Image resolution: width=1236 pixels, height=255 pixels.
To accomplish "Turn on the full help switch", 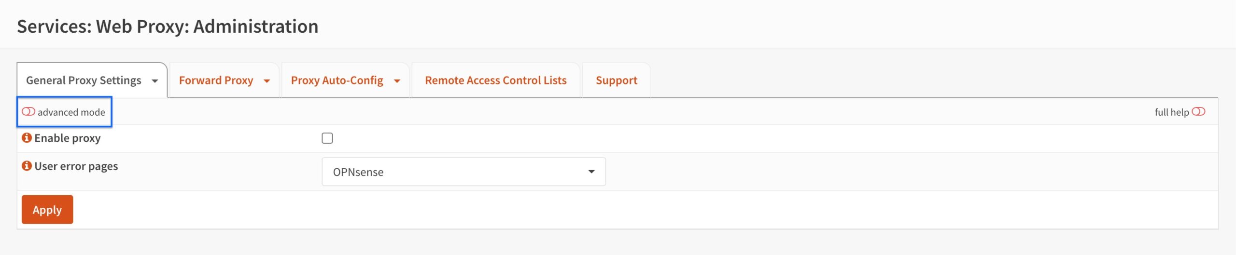I will point(1198,112).
